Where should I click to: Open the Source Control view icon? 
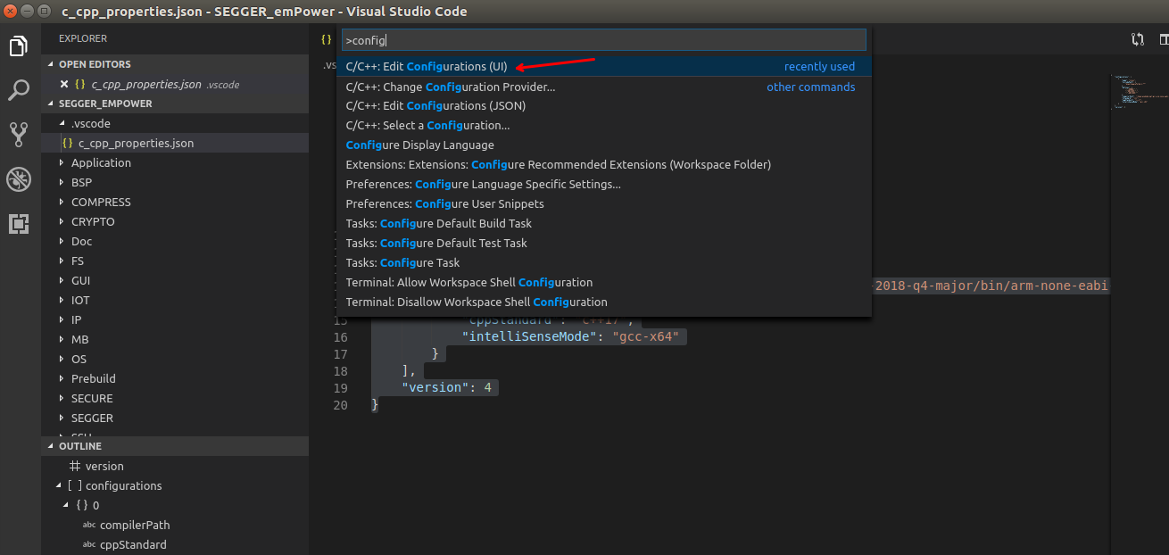tap(19, 135)
